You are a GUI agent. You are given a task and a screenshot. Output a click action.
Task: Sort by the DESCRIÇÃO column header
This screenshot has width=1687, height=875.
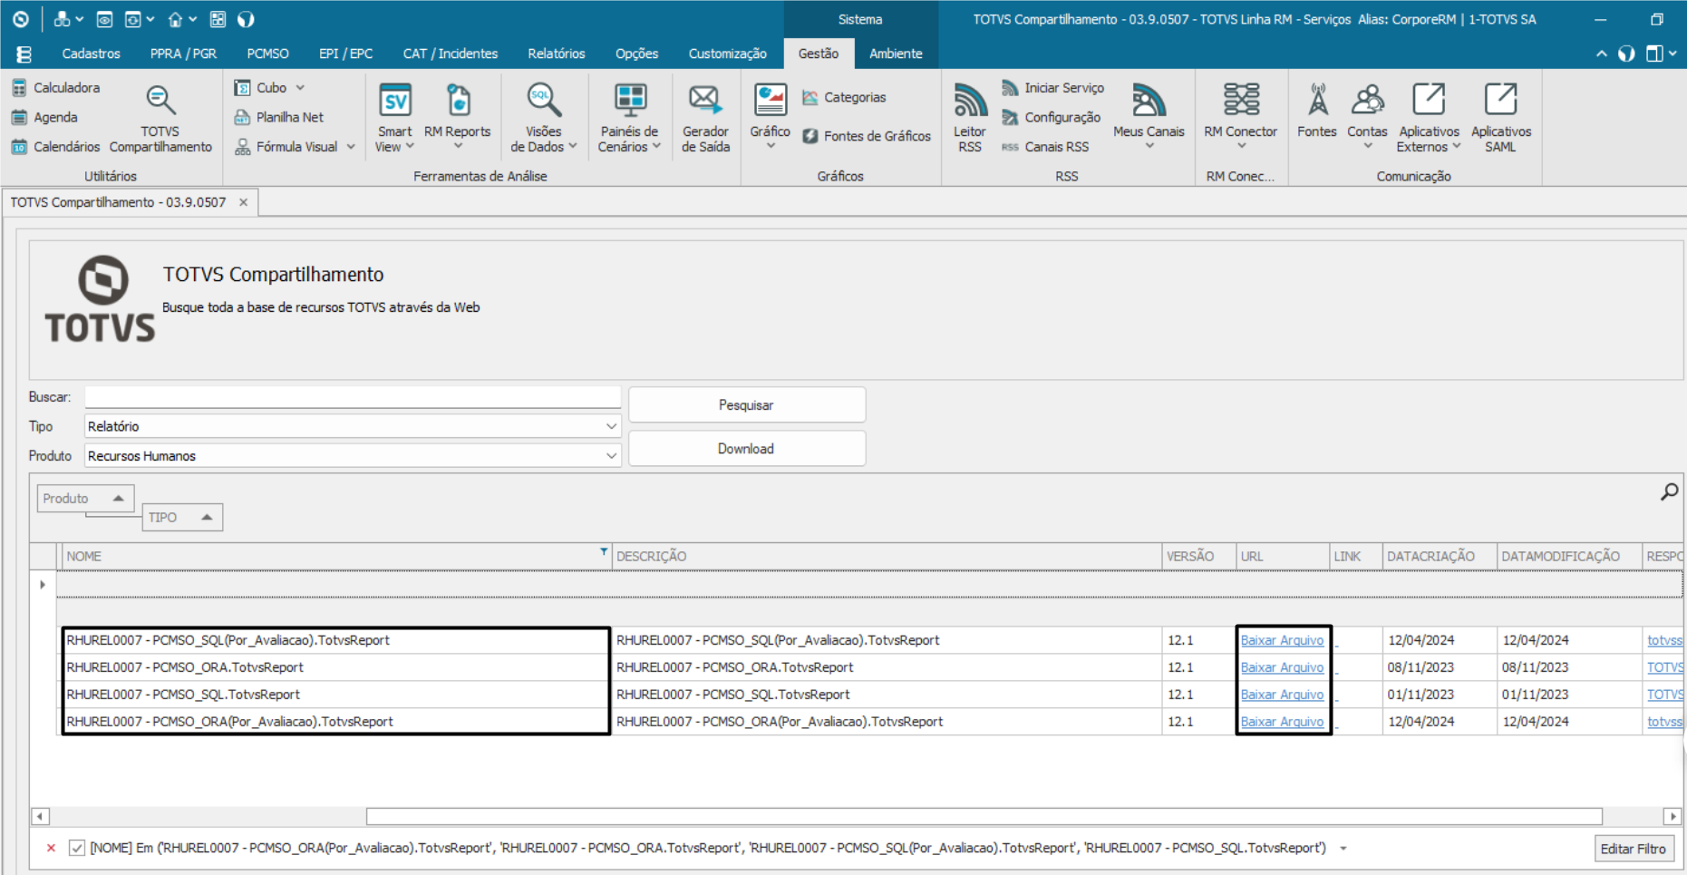tap(887, 557)
